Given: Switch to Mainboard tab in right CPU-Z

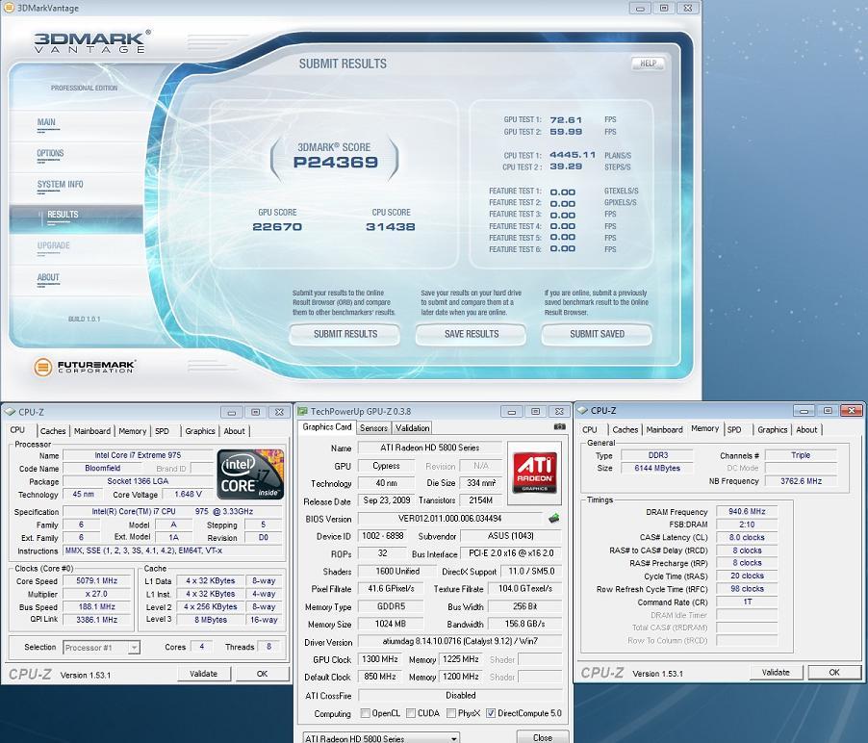Looking at the screenshot, I should pos(664,429).
